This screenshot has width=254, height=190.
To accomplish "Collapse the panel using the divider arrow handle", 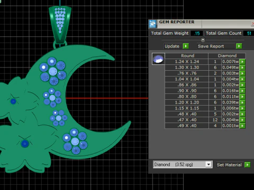I will pyautogui.click(x=203, y=40).
